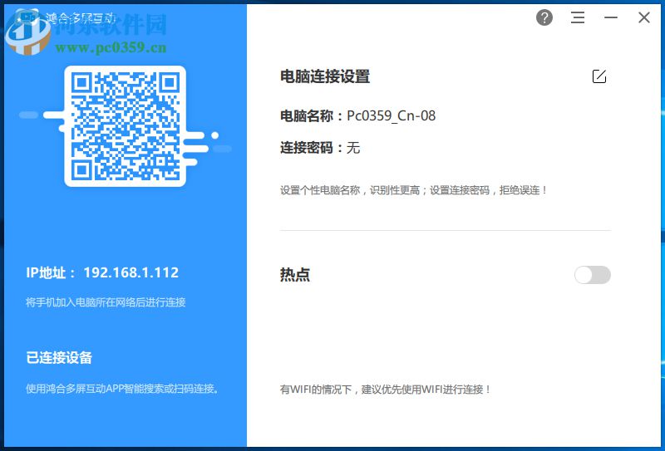Click the computer name Pc0359_Cn-08

(391, 115)
